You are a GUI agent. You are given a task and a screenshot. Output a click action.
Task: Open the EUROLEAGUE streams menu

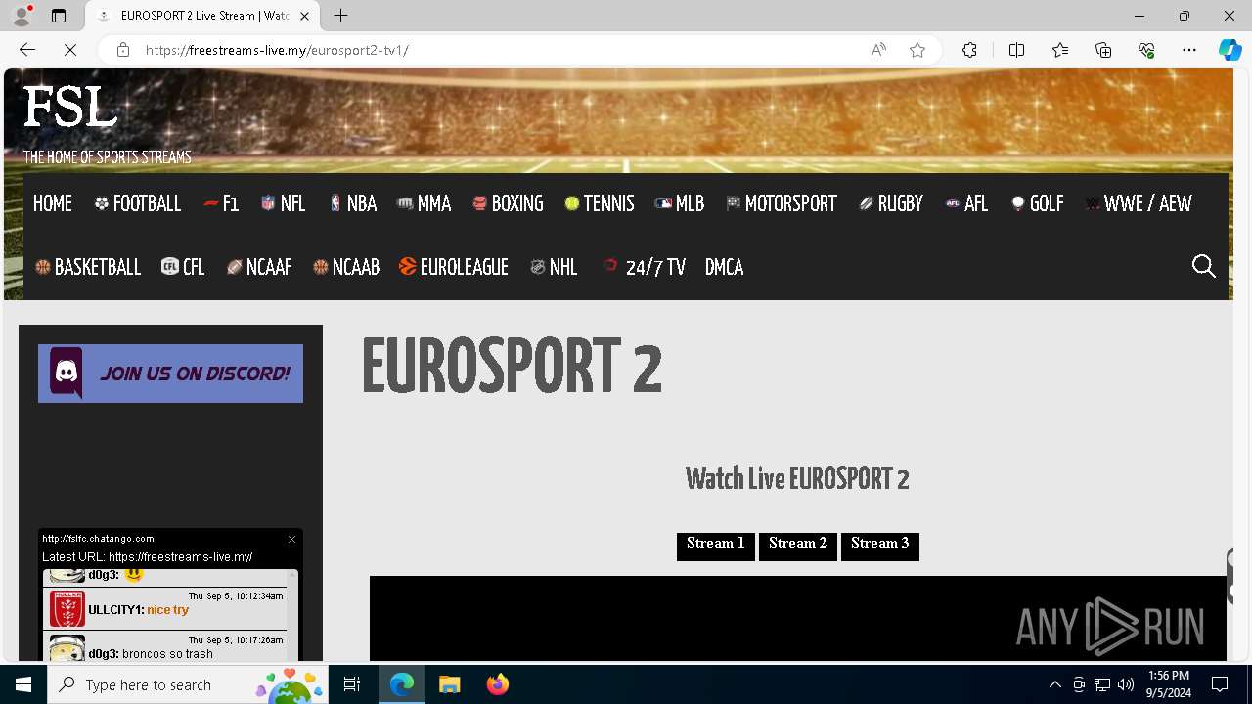click(454, 267)
